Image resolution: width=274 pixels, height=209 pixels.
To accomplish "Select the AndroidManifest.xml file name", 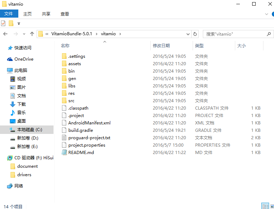I will [89, 123].
